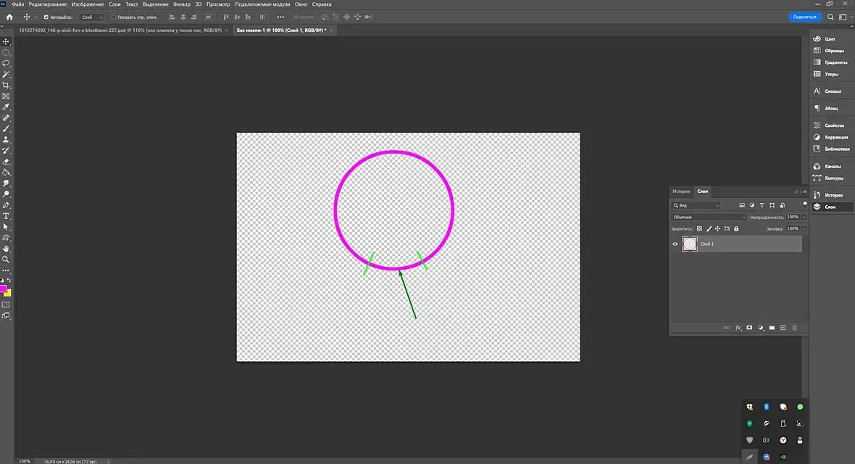This screenshot has width=855, height=464.
Task: Collapse Layers panel with double chevron
Action: click(x=796, y=191)
